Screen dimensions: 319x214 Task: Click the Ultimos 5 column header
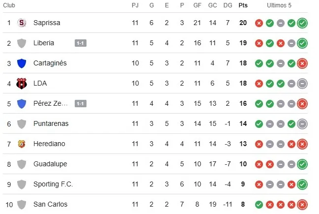click(x=279, y=5)
